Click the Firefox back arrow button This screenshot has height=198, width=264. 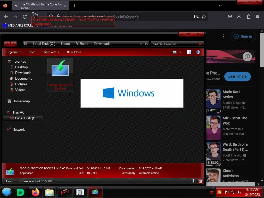click(x=6, y=17)
